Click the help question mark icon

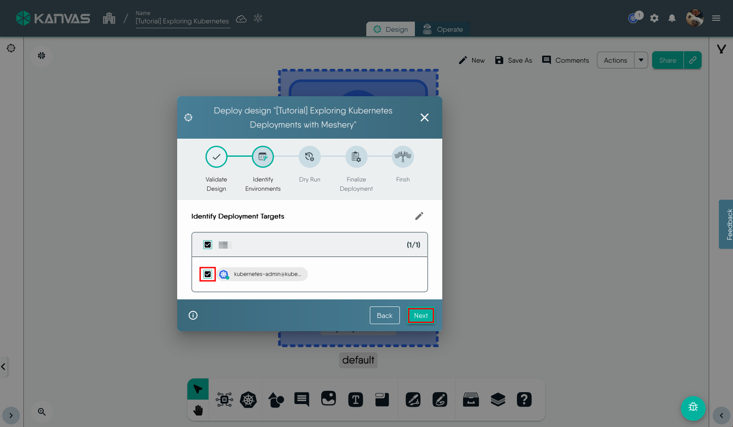coord(524,400)
